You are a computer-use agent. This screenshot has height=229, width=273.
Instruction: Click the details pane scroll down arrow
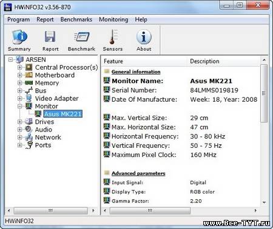coord(264,202)
